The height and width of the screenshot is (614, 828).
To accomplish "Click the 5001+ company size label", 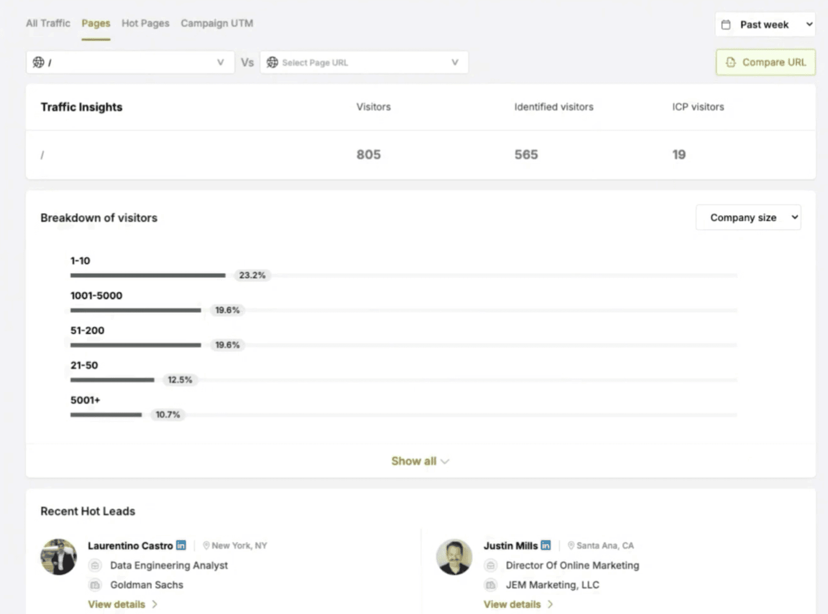I will click(x=86, y=400).
